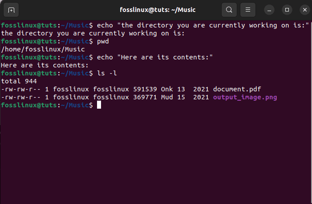Click the output_image.png file name
The height and width of the screenshot is (204, 312).
(x=245, y=97)
